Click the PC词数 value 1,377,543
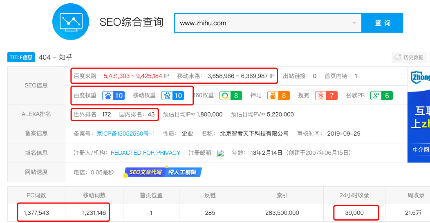The width and height of the screenshot is (430, 223). point(36,213)
